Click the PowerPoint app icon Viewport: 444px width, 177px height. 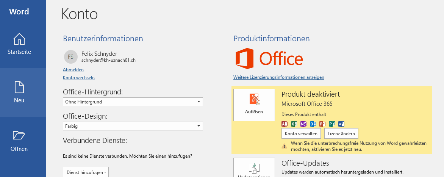(322, 124)
